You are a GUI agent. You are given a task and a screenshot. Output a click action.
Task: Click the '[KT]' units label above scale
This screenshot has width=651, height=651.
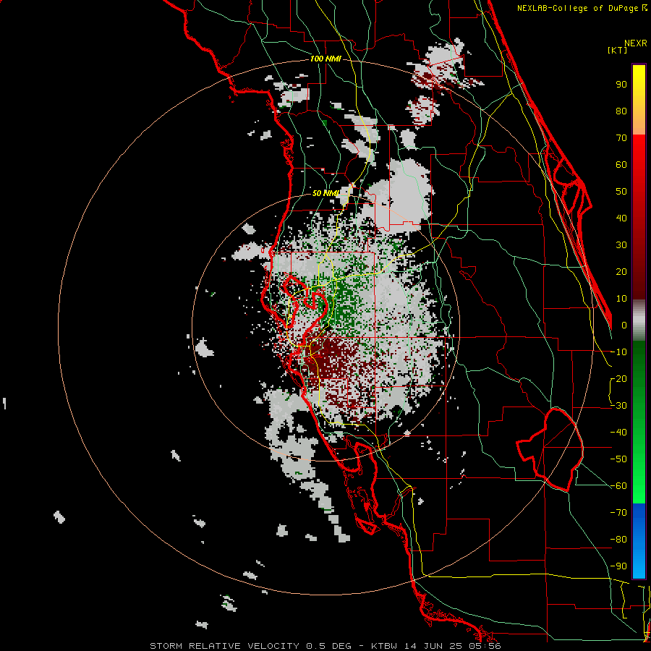click(x=617, y=50)
